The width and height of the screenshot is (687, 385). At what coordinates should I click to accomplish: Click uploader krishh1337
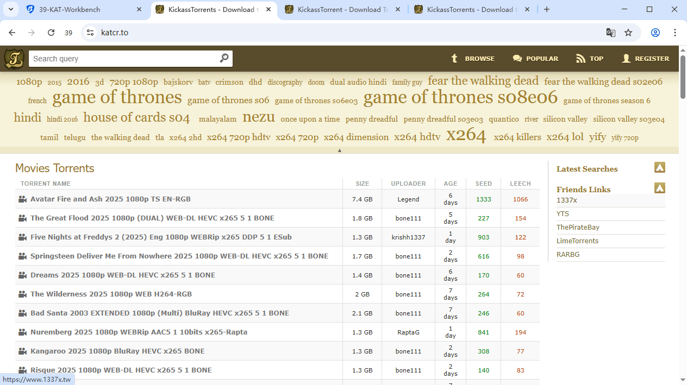[x=408, y=237]
